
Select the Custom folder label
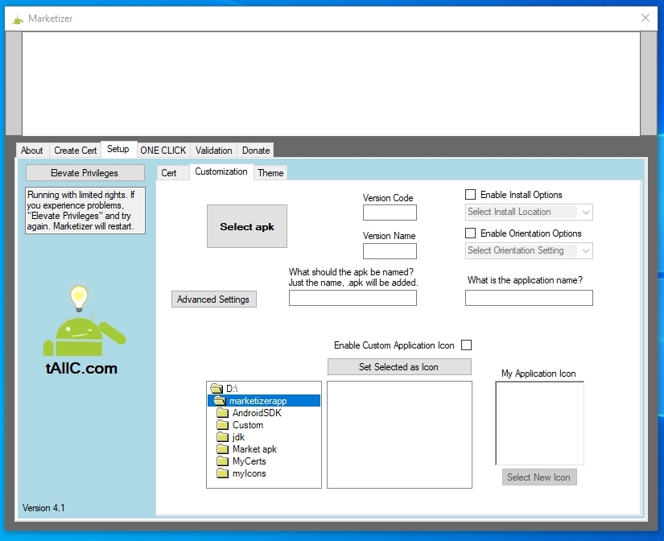[x=248, y=425]
